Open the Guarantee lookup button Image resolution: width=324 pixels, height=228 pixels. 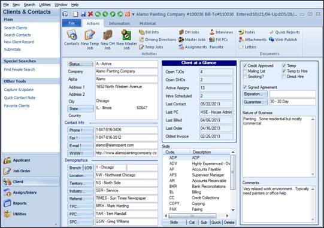click(255, 102)
